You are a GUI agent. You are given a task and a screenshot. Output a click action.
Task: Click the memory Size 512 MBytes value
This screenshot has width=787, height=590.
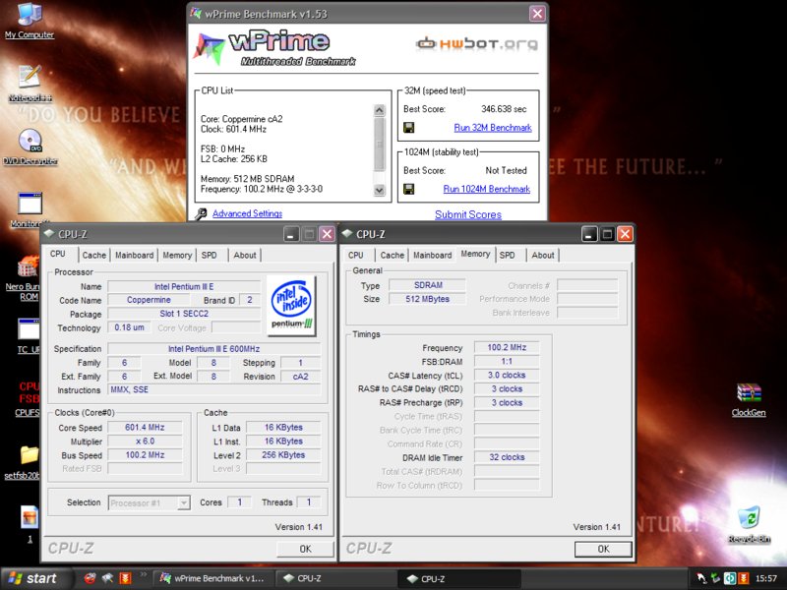428,299
